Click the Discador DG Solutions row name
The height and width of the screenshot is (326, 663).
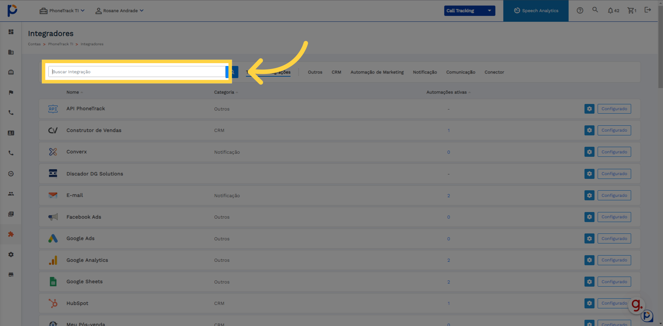click(x=95, y=174)
